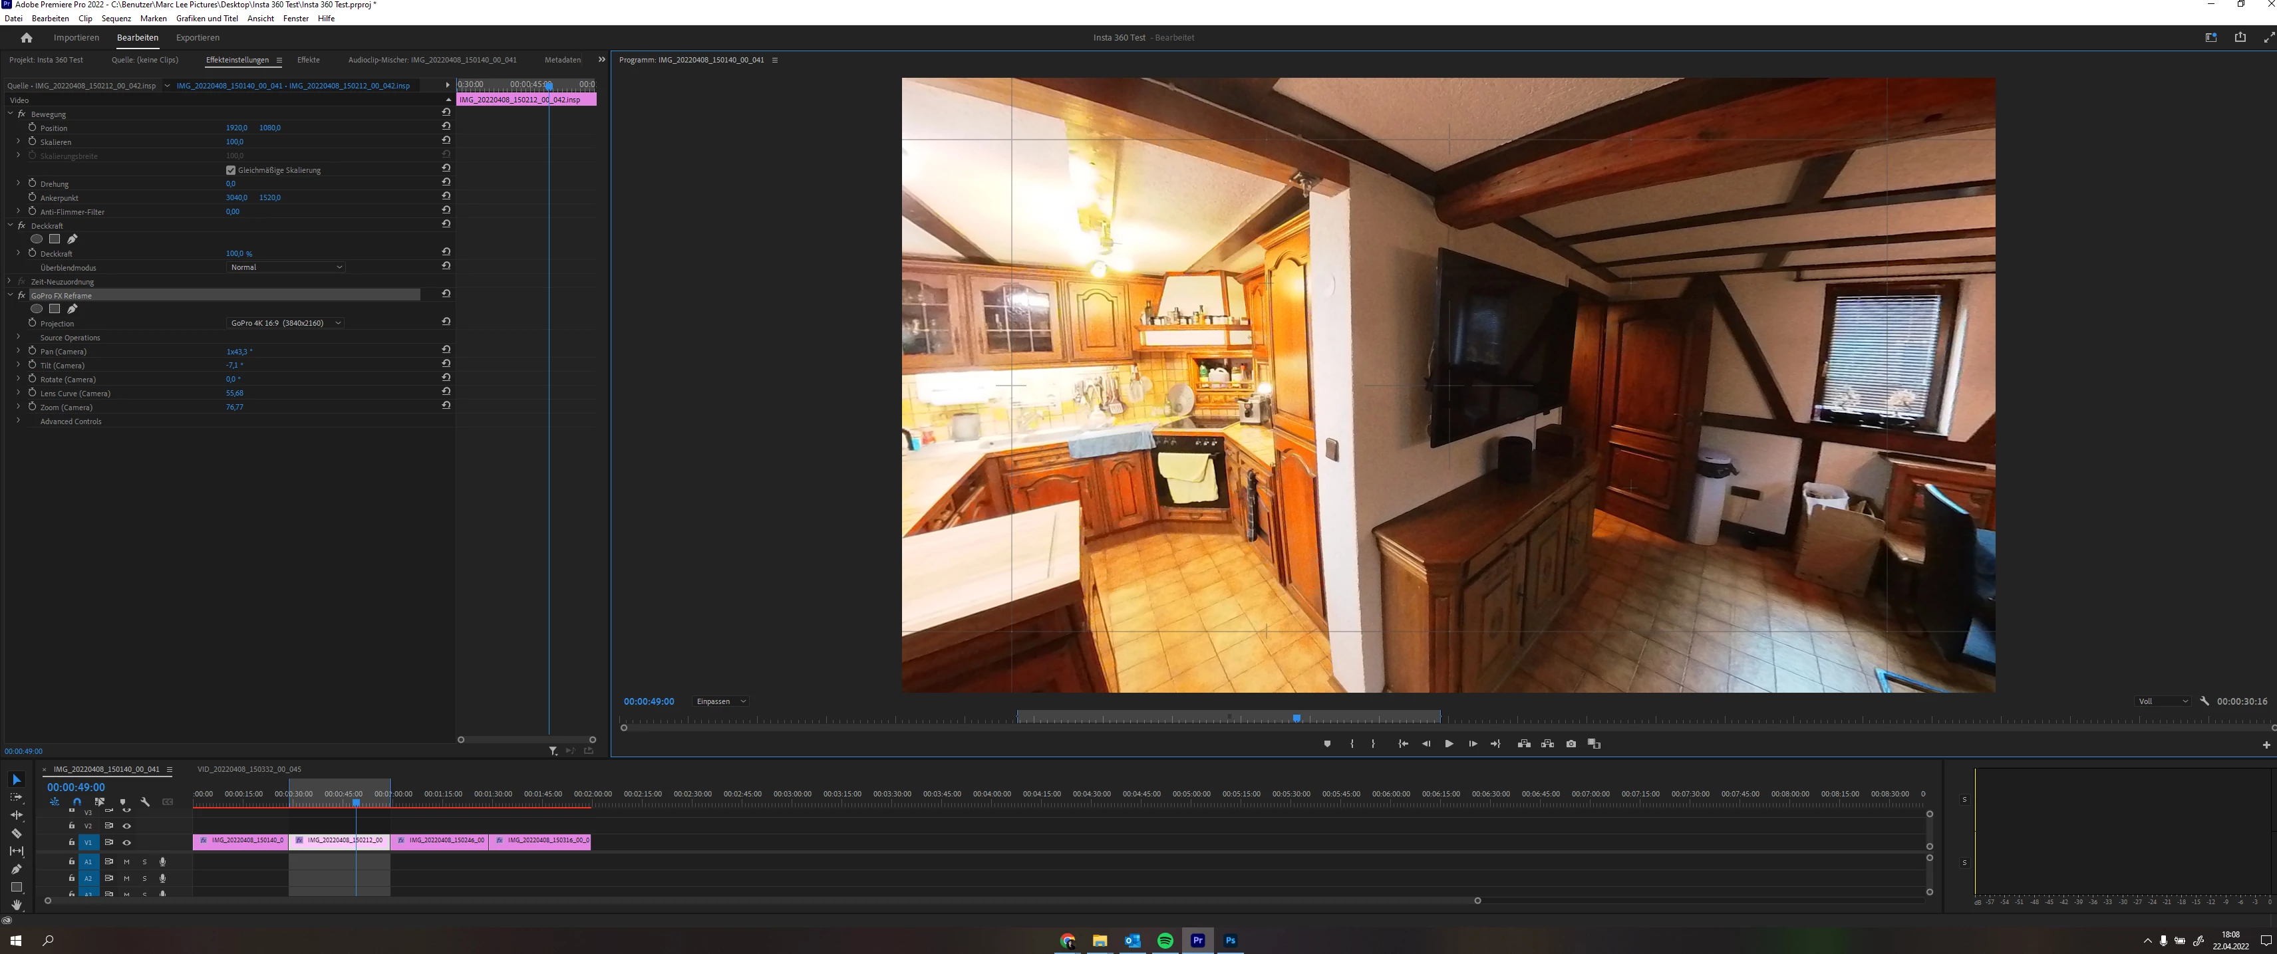Open Überblendmodus Normal dropdown

point(285,267)
